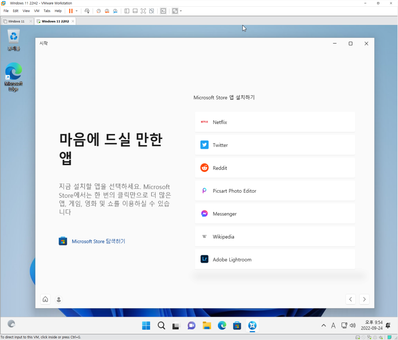Install the Netflix app
398x340 pixels.
[275, 122]
